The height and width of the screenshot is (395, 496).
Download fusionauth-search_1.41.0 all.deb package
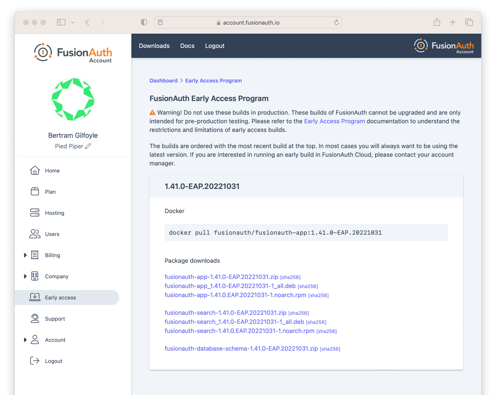(x=234, y=322)
